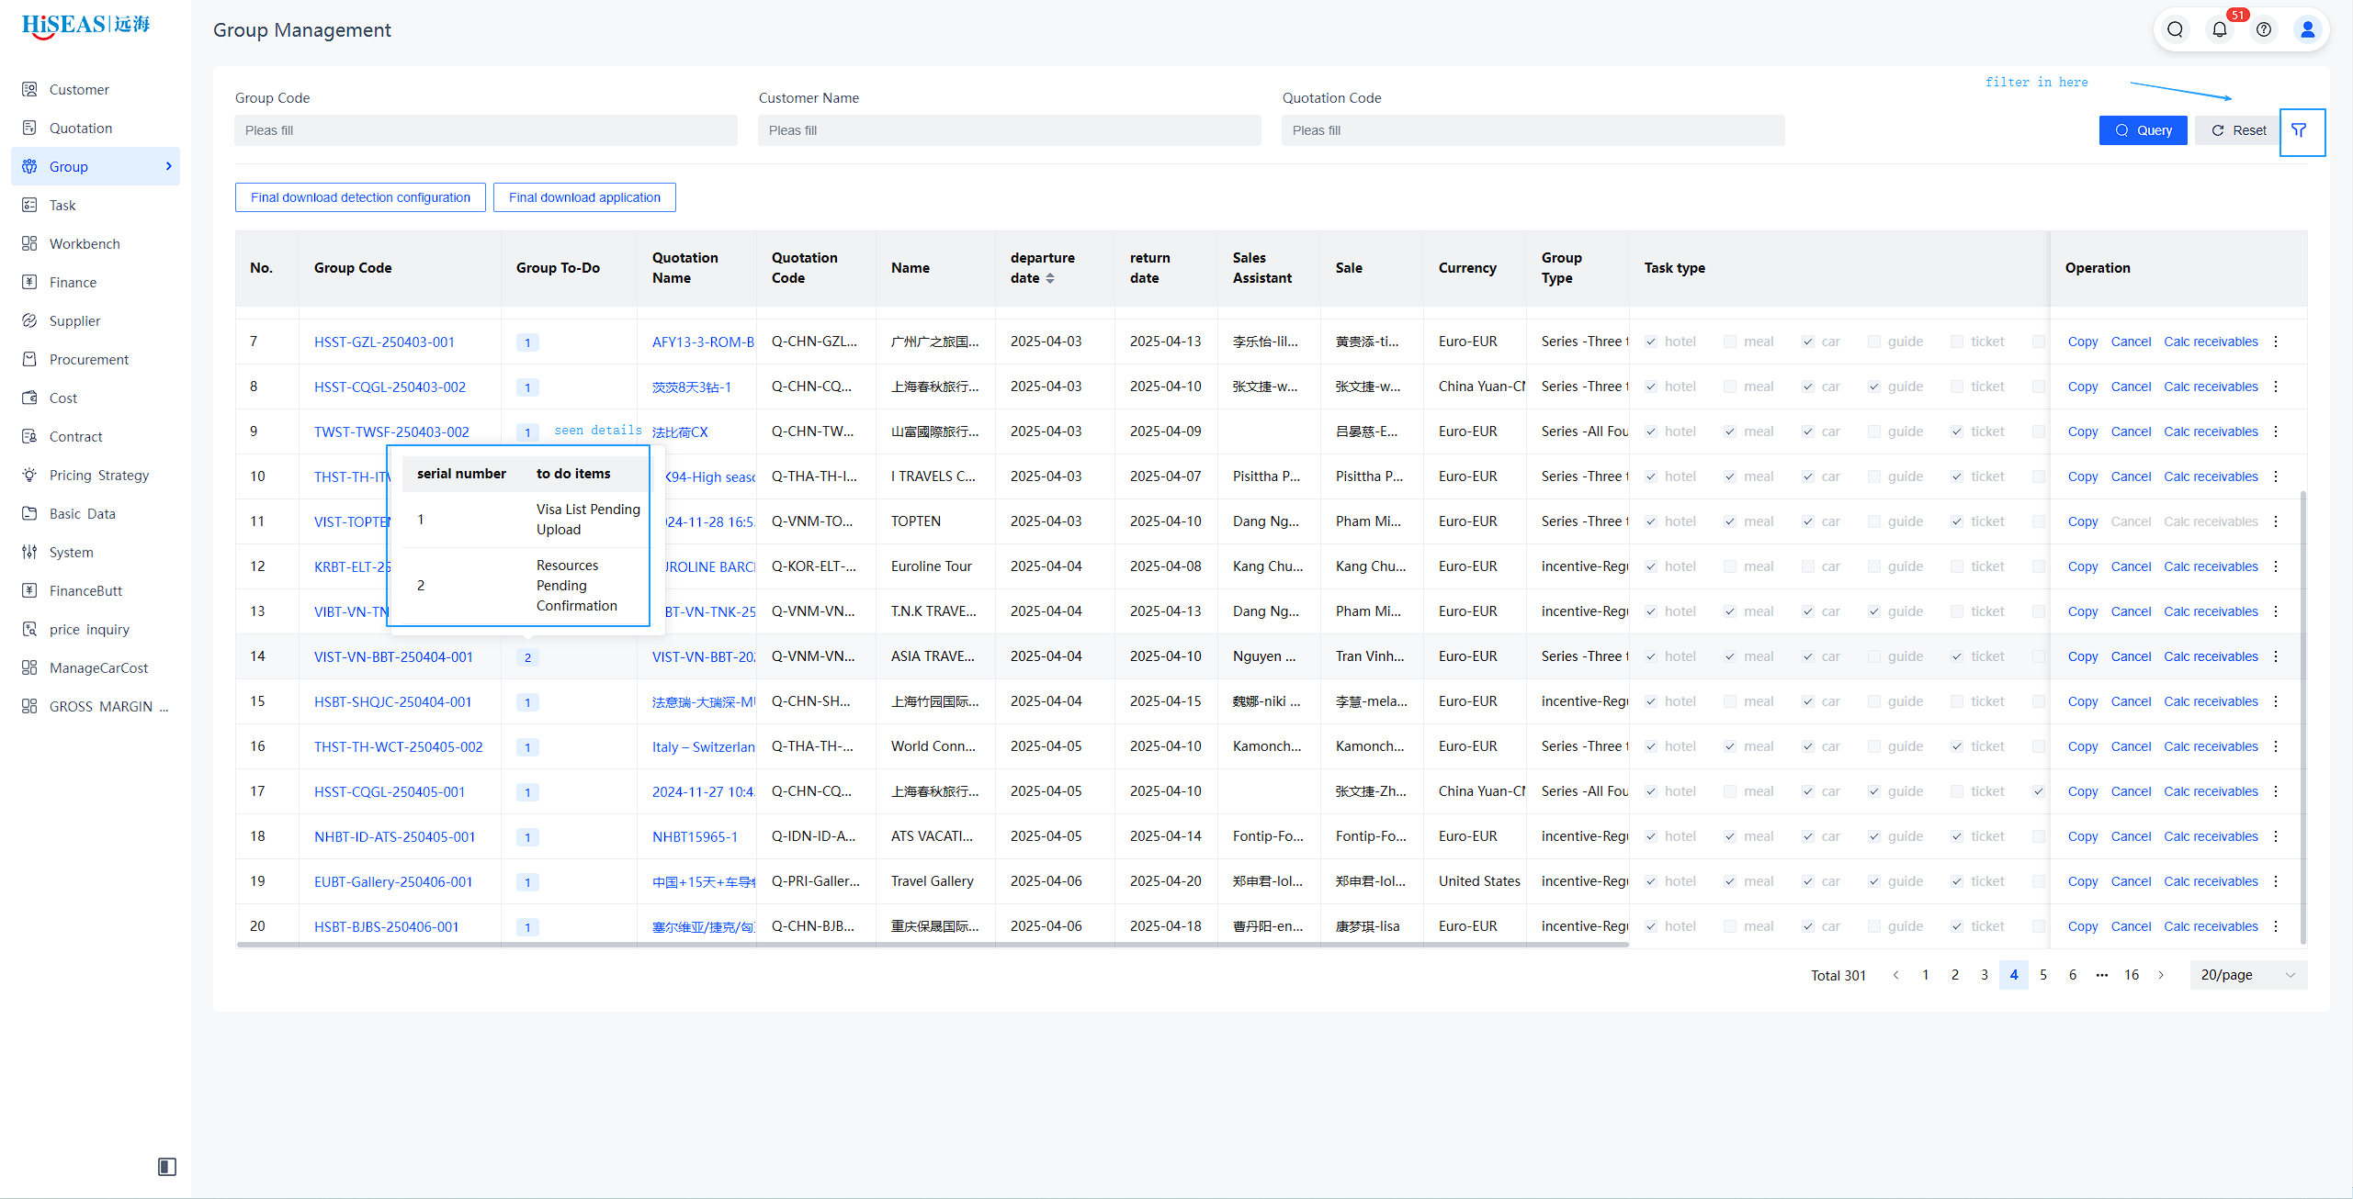
Task: Toggle guide checkbox in row 18
Action: (x=1874, y=836)
